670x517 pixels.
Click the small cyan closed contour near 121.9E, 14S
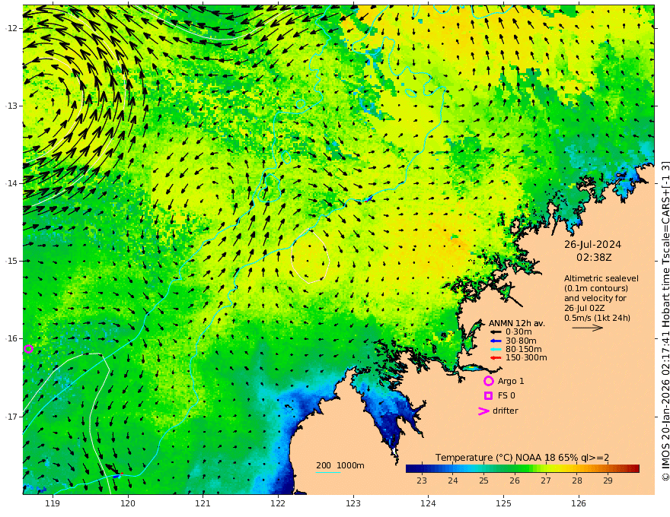pyautogui.click(x=269, y=188)
